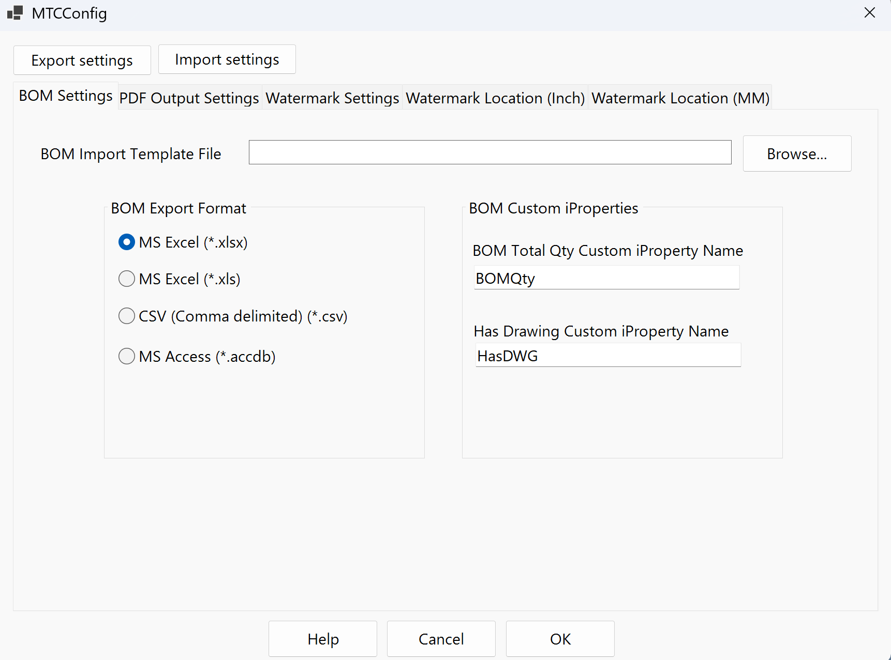The height and width of the screenshot is (660, 891).
Task: Close the MTCConfig dialog window
Action: pyautogui.click(x=870, y=12)
